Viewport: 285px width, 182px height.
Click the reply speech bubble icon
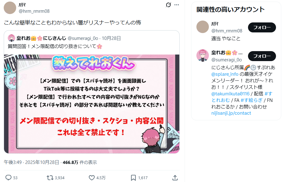[8, 178]
